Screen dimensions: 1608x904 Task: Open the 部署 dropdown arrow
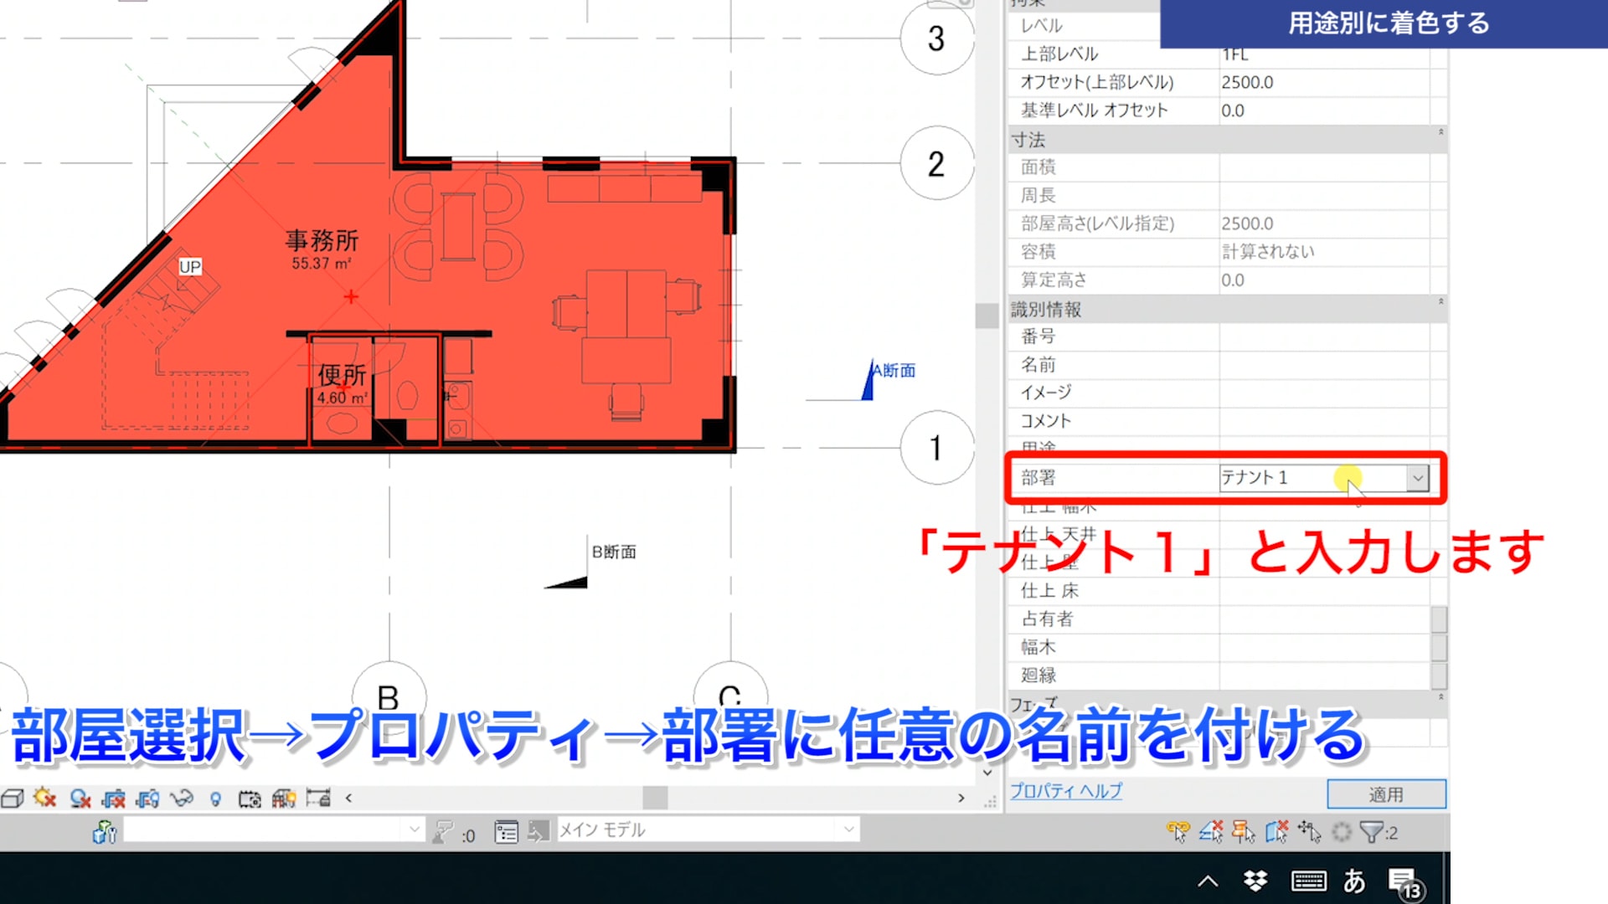tap(1417, 478)
